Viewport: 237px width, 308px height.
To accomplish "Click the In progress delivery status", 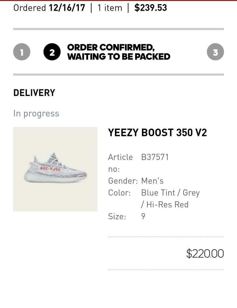I will pos(36,113).
